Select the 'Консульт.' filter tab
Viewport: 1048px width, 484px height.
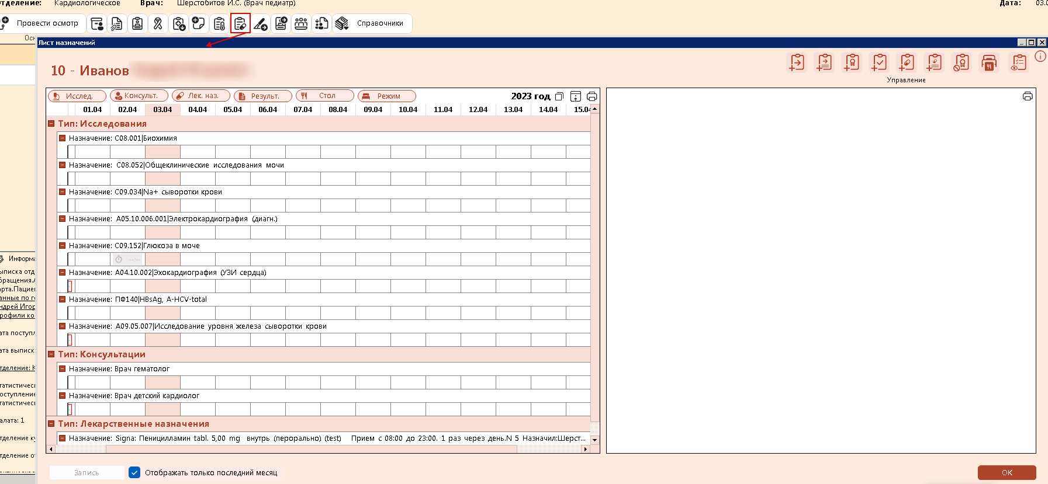(139, 96)
